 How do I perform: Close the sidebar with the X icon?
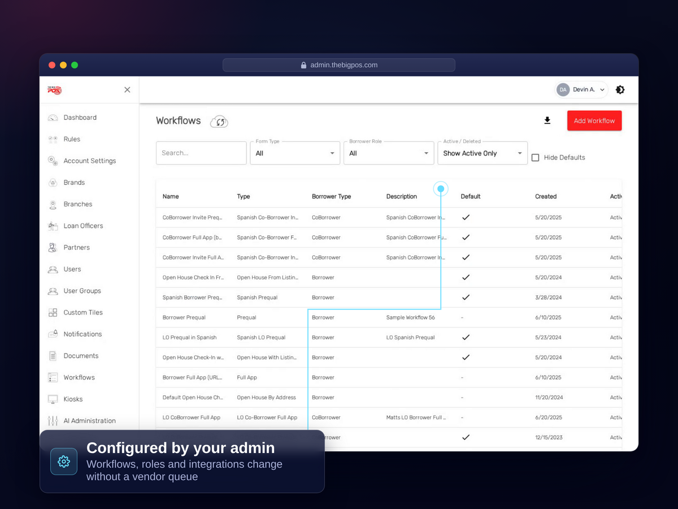pyautogui.click(x=127, y=90)
